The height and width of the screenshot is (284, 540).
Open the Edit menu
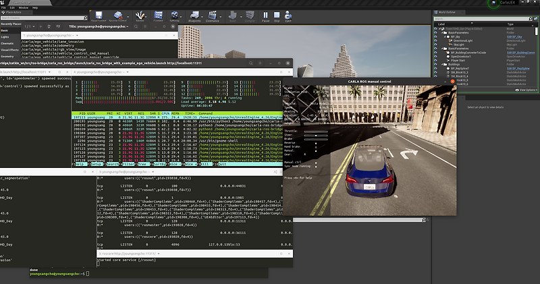12,7
